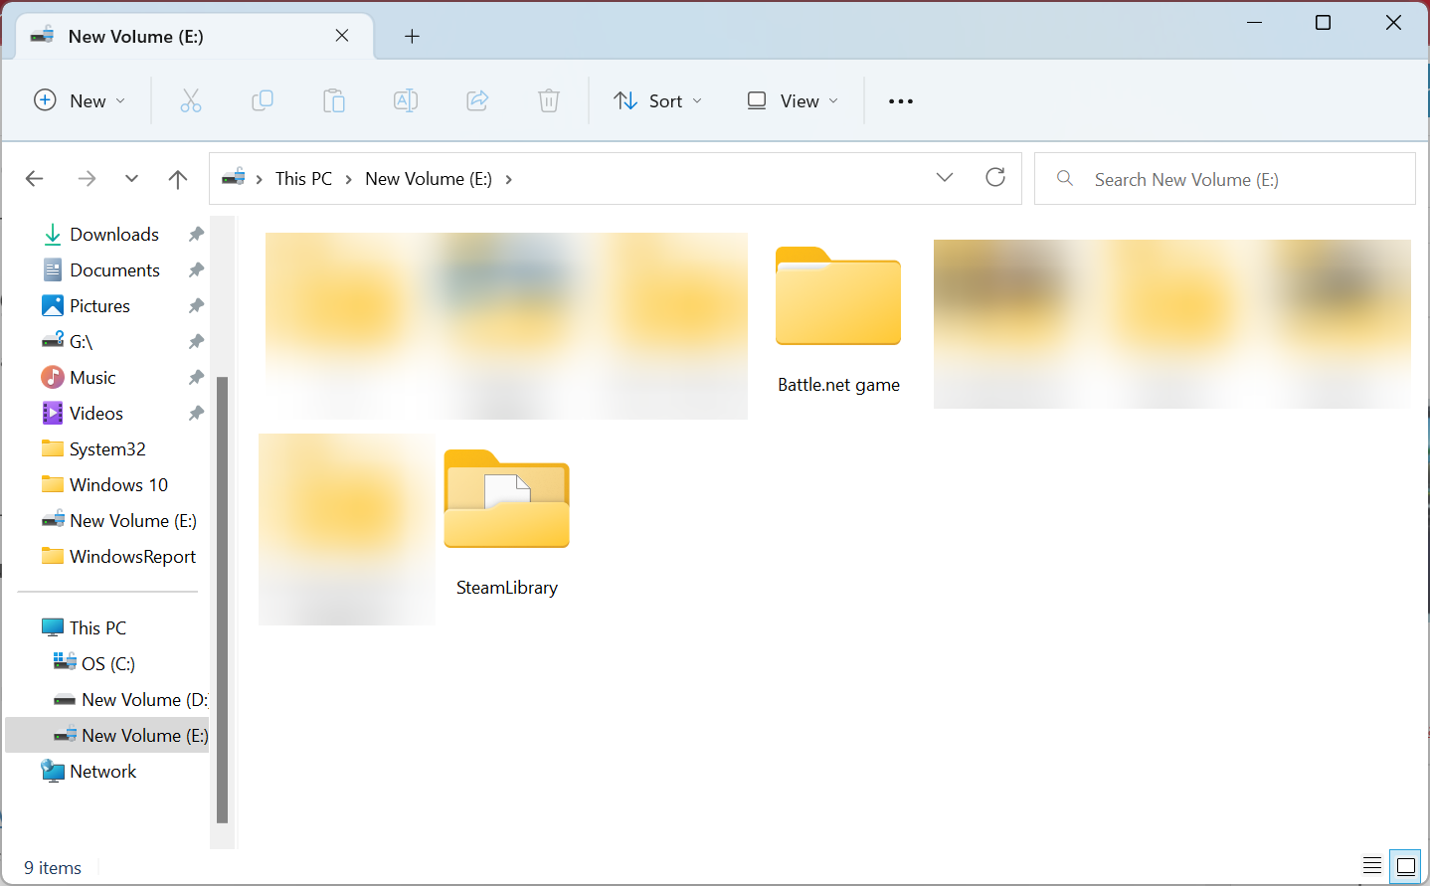Unpin Videos using its pin icon

tap(196, 414)
